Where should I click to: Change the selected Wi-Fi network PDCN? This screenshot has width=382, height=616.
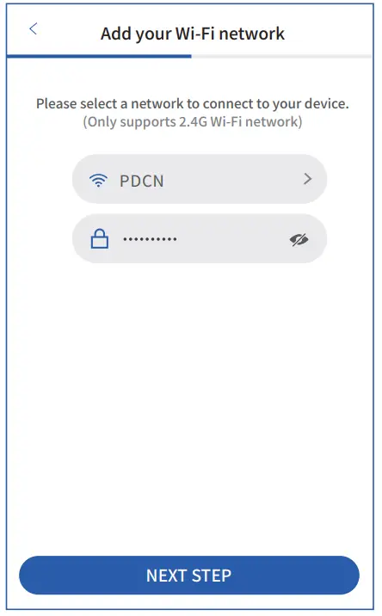pos(200,179)
